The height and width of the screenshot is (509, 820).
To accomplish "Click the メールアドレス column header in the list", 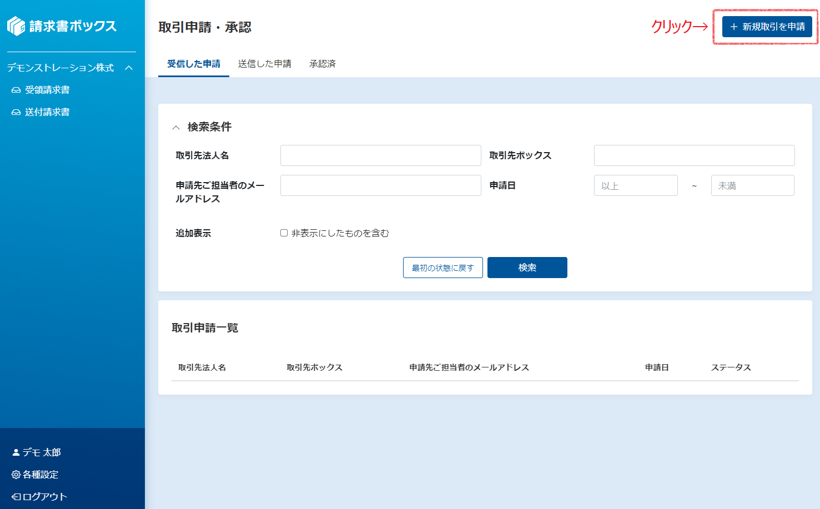I will 469,367.
